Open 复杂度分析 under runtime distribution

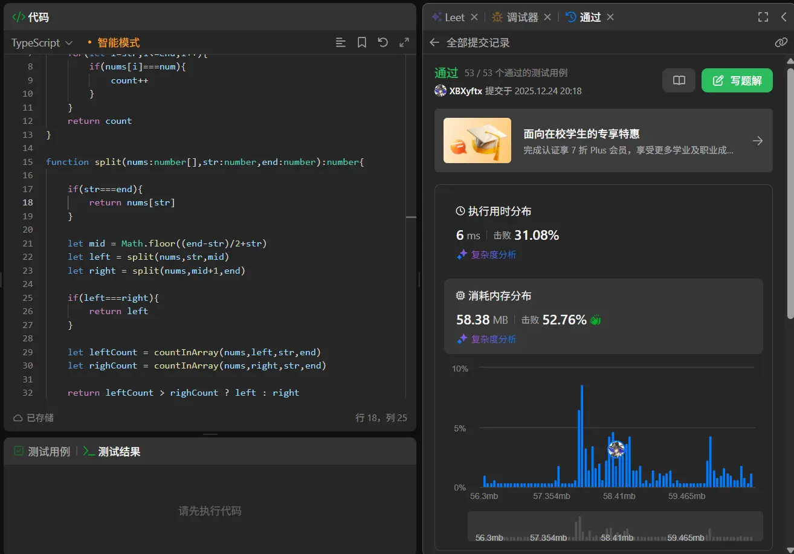click(x=487, y=254)
